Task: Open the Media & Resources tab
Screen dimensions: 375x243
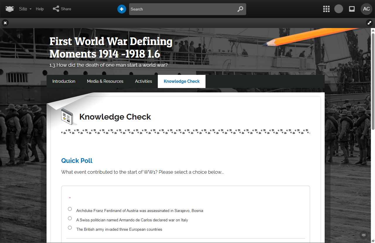Action: (105, 81)
